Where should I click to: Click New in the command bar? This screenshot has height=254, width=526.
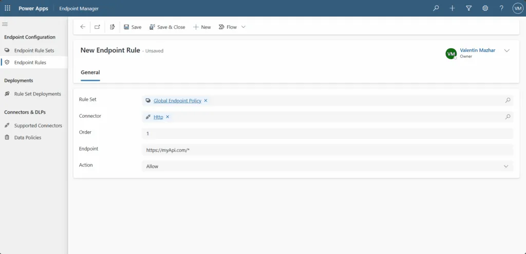click(202, 27)
